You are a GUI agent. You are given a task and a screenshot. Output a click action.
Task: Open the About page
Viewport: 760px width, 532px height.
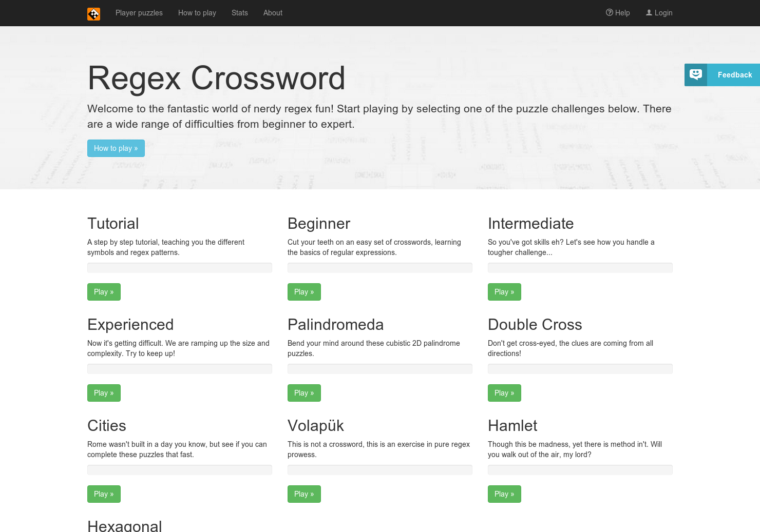pyautogui.click(x=272, y=13)
